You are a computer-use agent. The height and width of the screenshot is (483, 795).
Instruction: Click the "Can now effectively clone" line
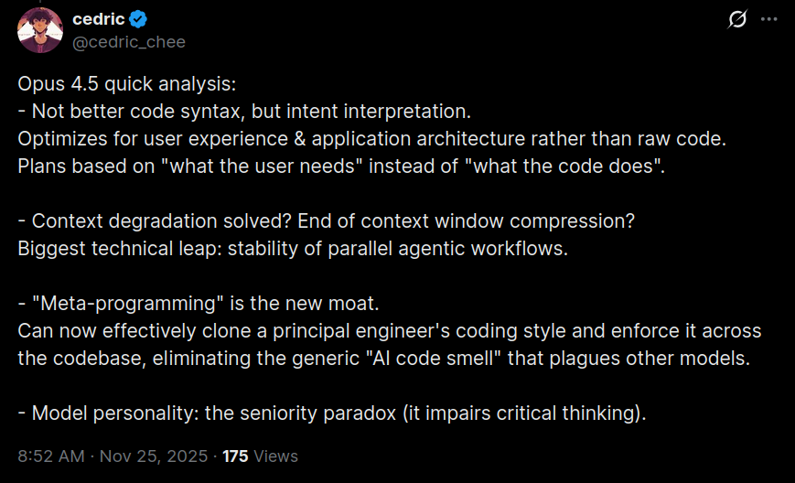389,331
